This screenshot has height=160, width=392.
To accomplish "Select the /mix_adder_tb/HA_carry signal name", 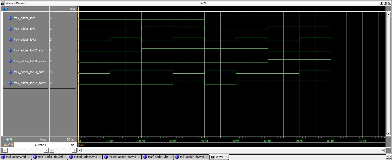I will pos(30,61).
